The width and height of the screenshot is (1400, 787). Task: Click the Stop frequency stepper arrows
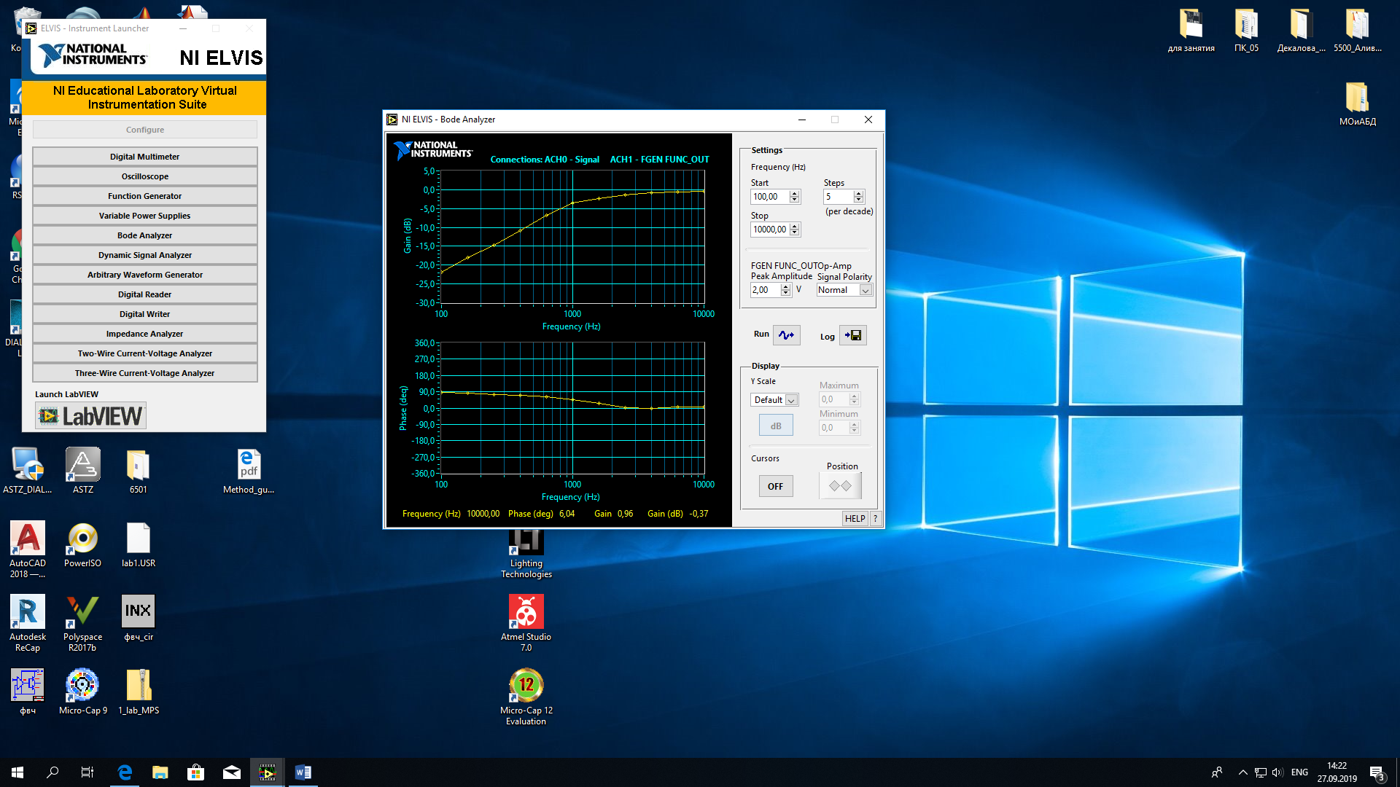tap(795, 230)
